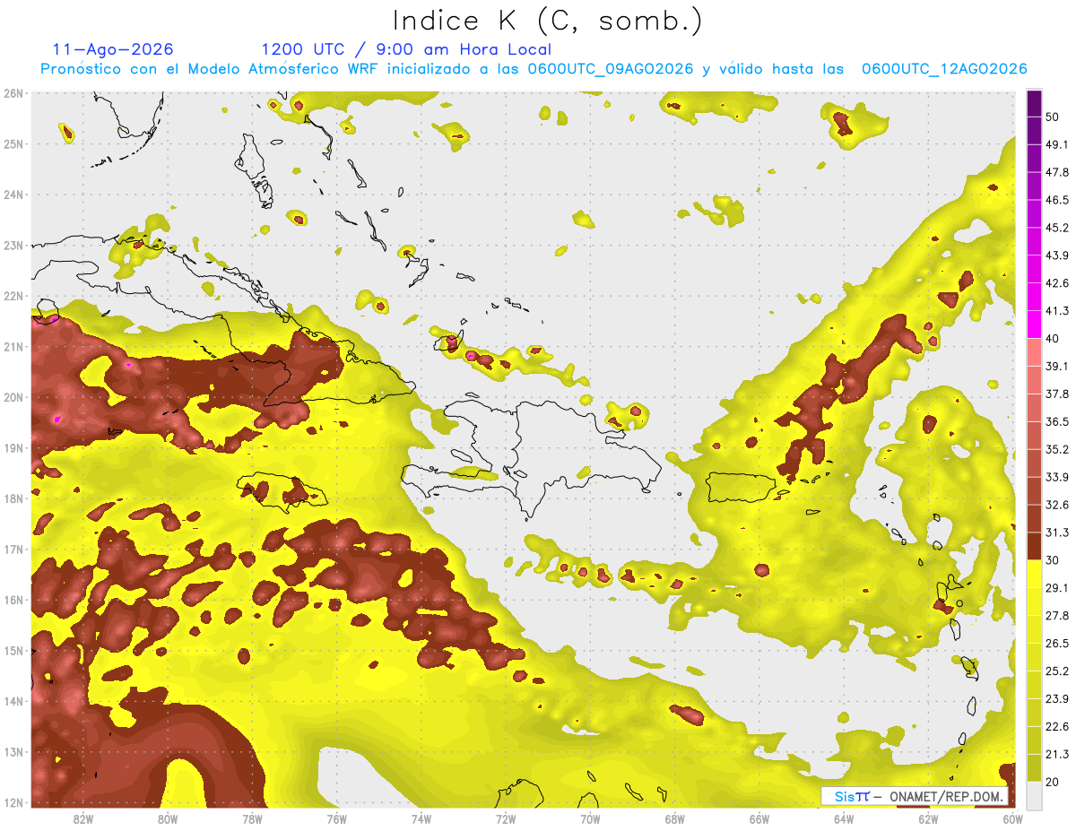Click the "17N" latitude axis label
The width and height of the screenshot is (1076, 831).
pyautogui.click(x=13, y=549)
